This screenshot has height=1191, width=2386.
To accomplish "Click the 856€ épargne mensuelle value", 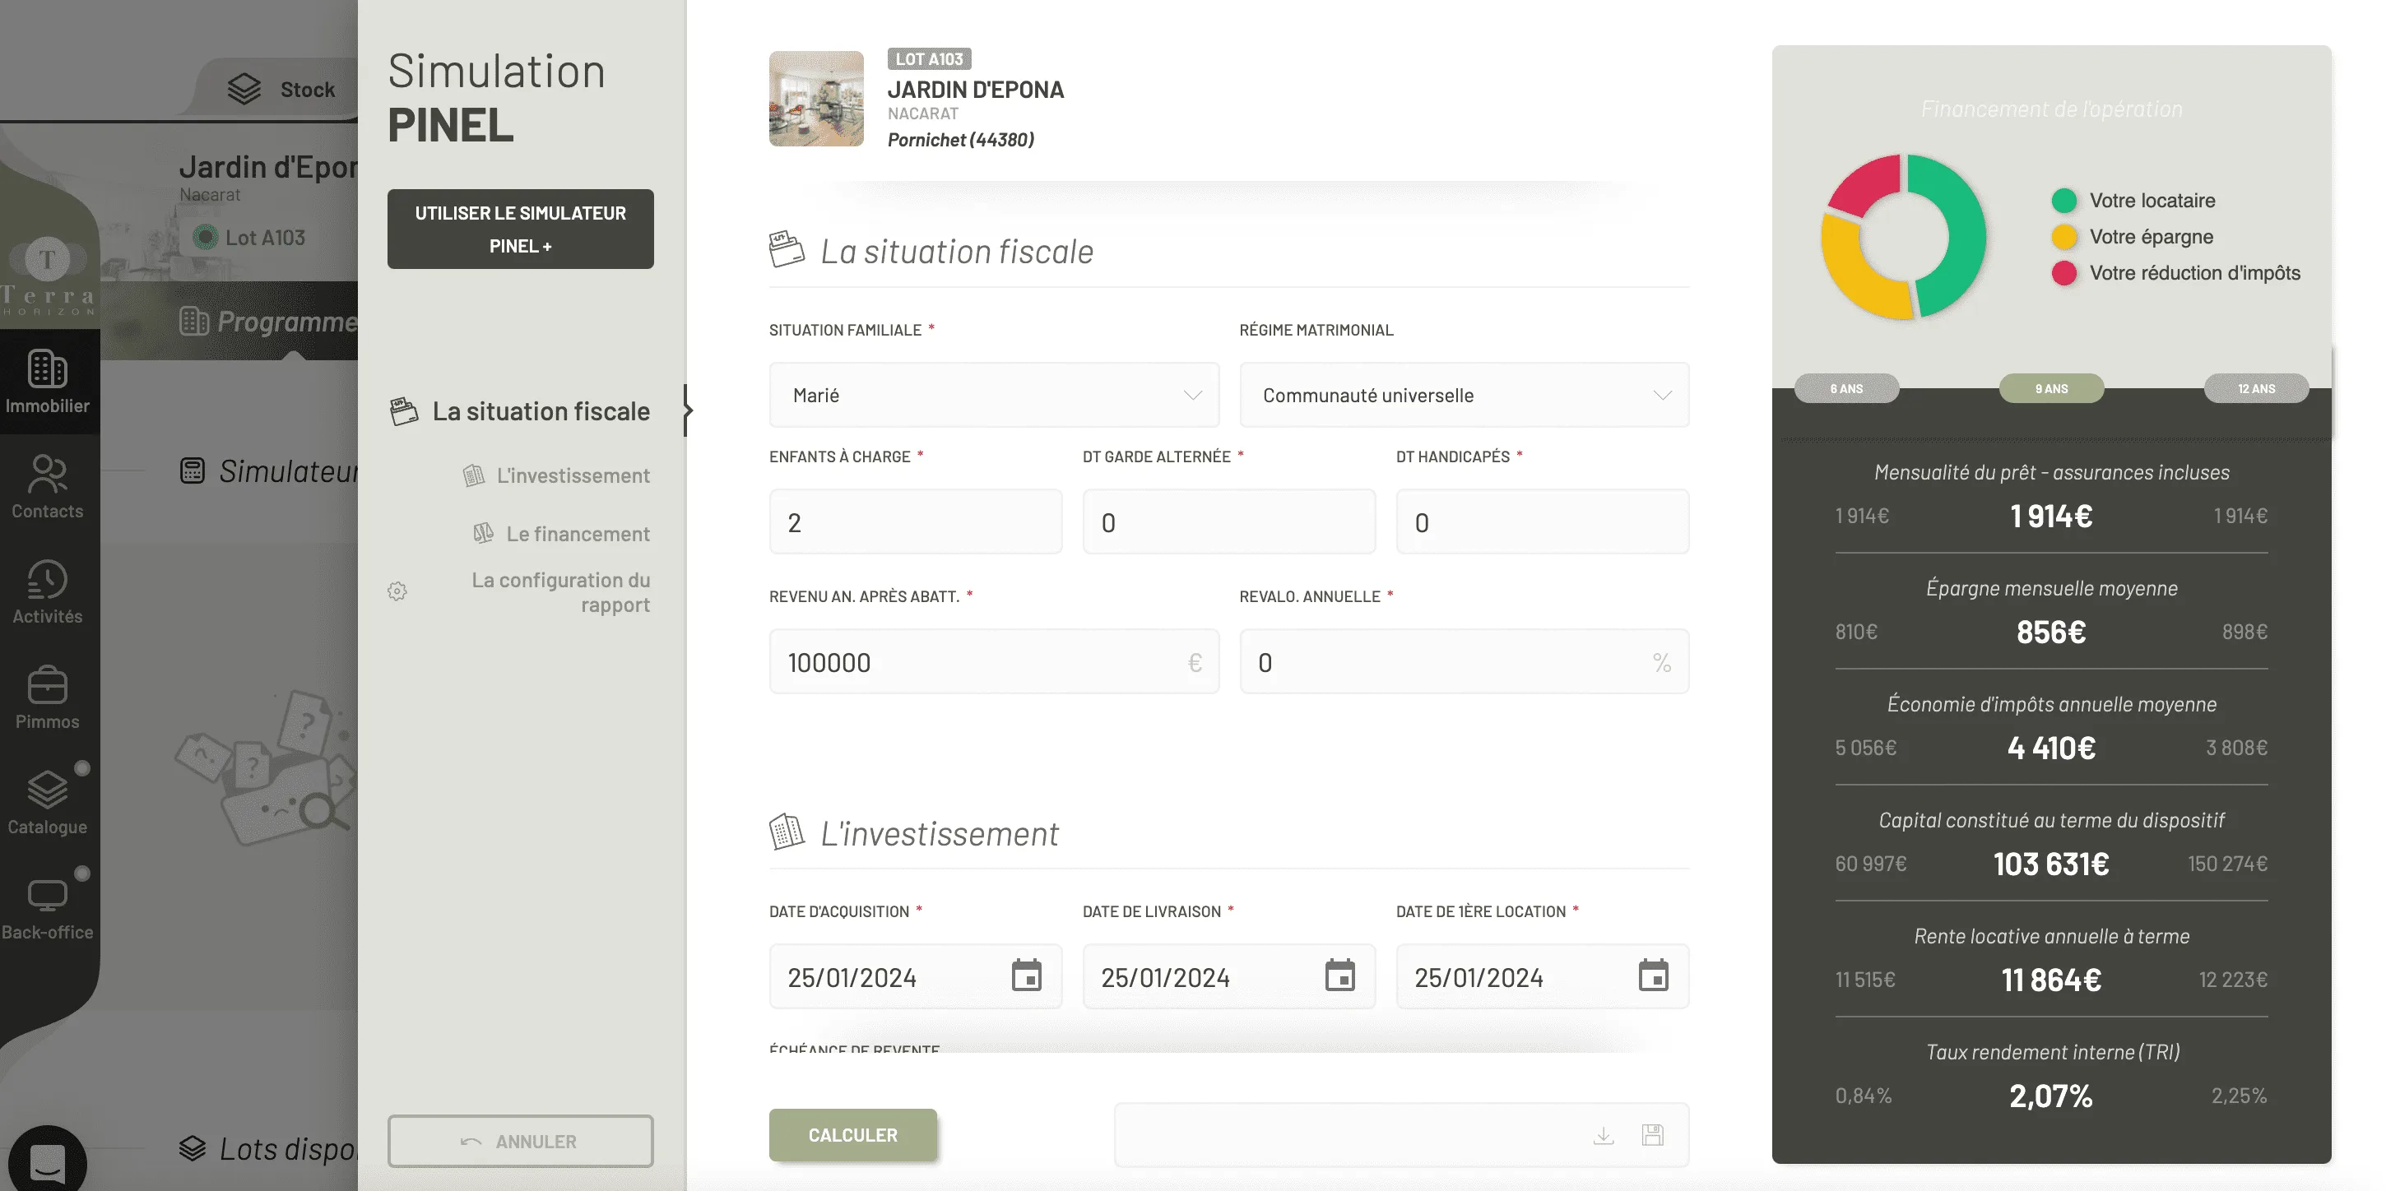I will tap(2050, 633).
